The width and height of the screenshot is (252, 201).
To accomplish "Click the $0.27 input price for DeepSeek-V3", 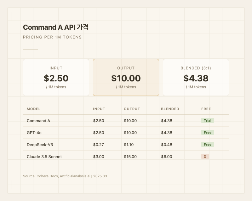I will 98,145.
